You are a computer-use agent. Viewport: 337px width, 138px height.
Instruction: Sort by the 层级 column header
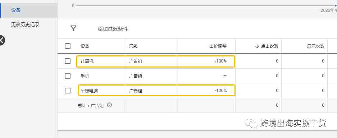click(133, 46)
